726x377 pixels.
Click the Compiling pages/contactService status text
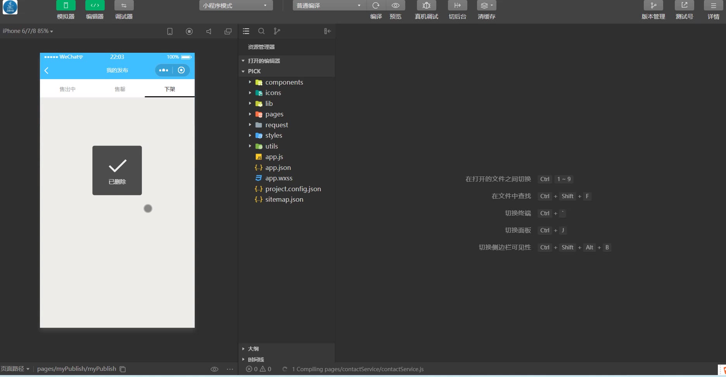(358, 369)
